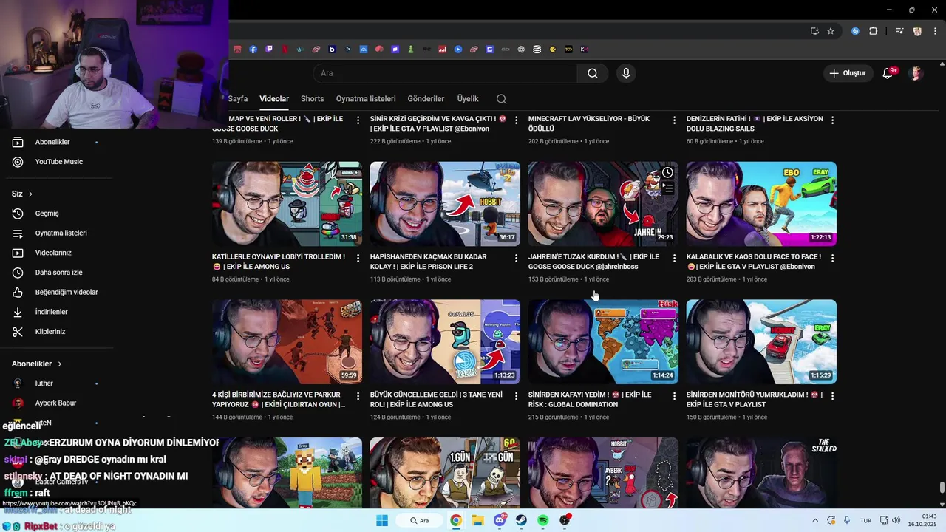Open more options for SİNİRDEN MONİTÖRÜ video
The width and height of the screenshot is (946, 532).
(x=832, y=396)
